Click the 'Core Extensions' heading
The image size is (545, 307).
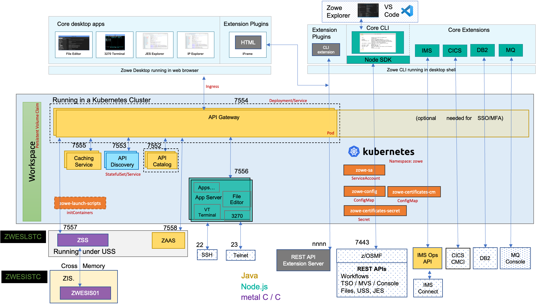[469, 30]
